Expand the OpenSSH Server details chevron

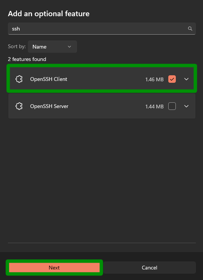pos(186,106)
